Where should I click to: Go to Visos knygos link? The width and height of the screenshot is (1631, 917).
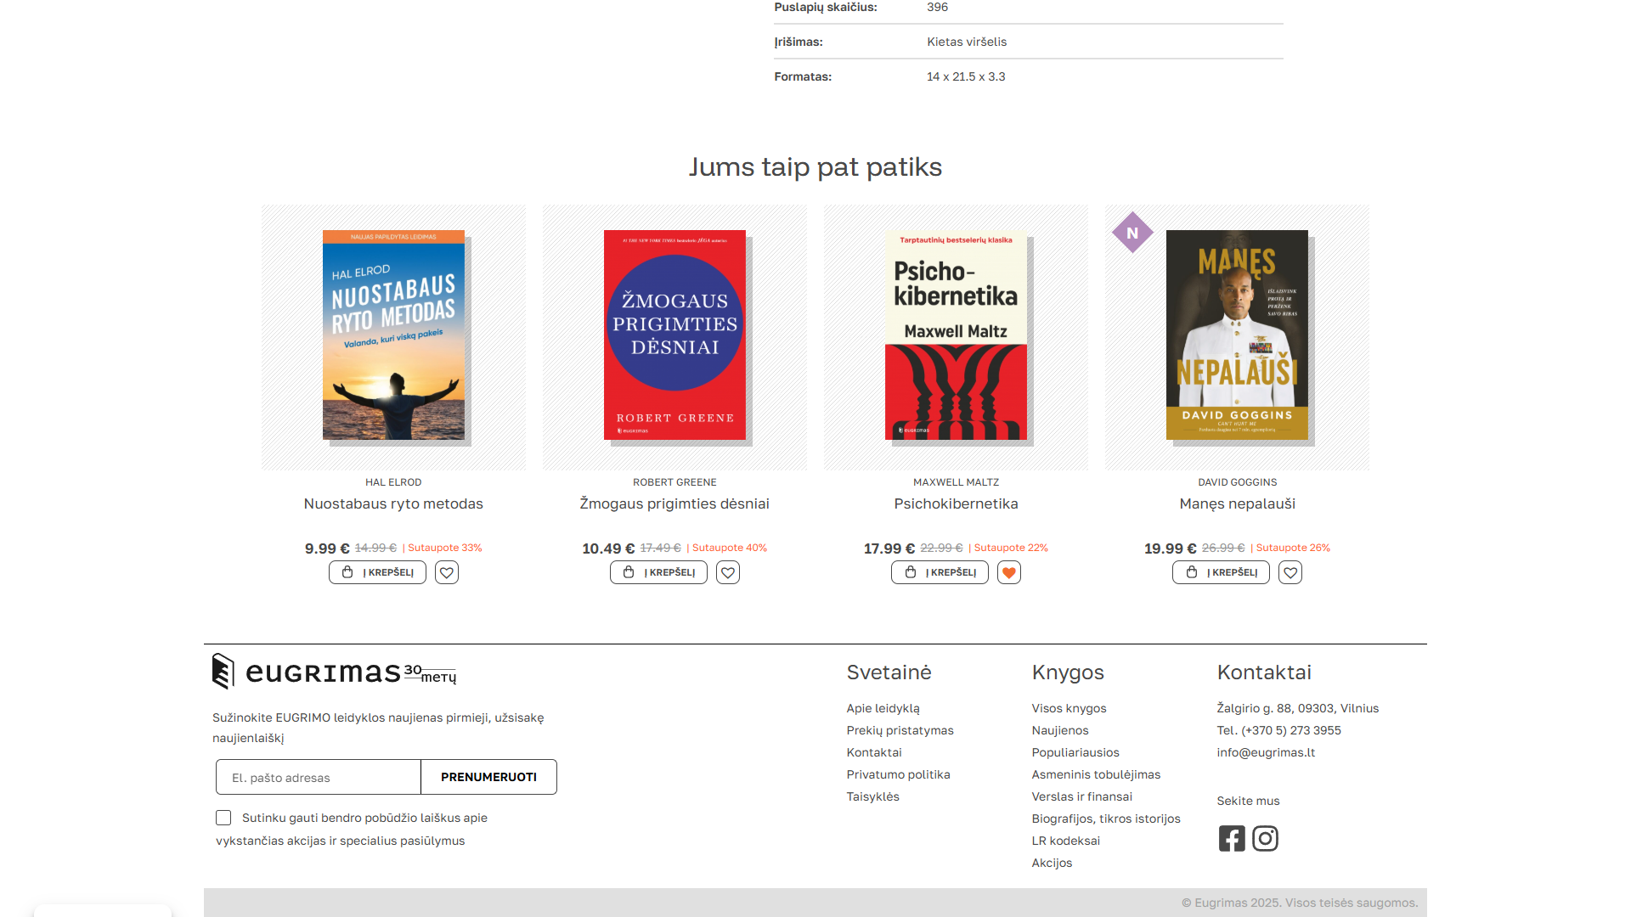tap(1069, 708)
